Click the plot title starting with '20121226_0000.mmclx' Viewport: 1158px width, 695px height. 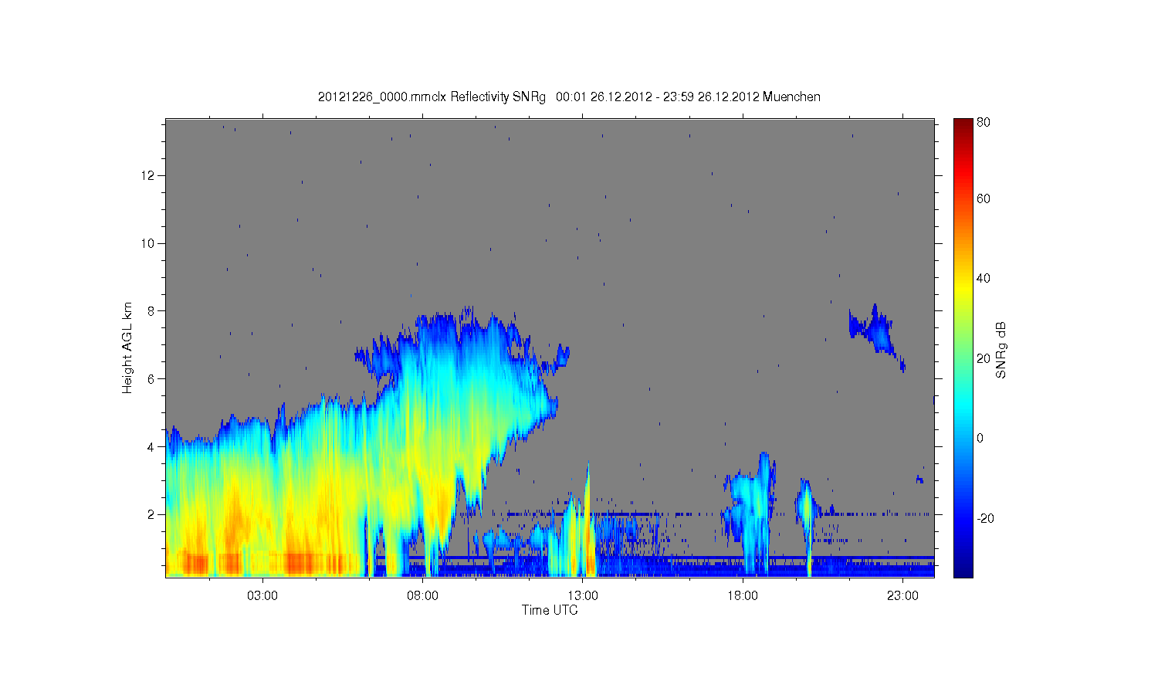coord(569,97)
